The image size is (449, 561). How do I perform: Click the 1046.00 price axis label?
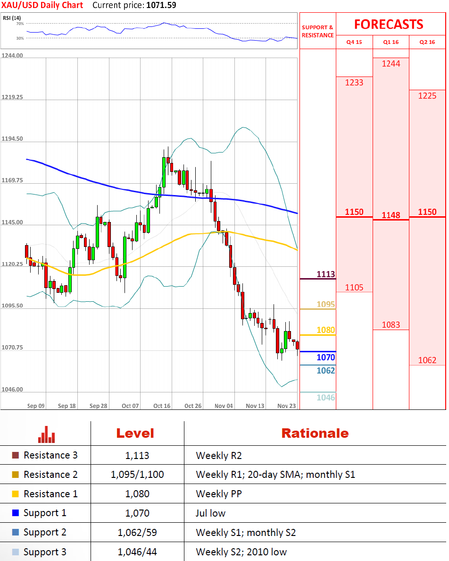[12, 389]
